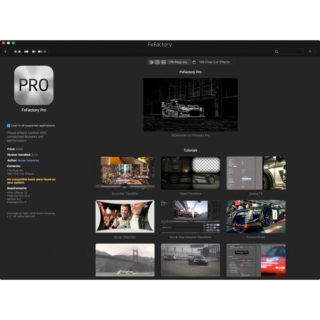Open the Camera Shake tutorial thumbnail
The height and width of the screenshot is (320, 320).
(x=256, y=217)
